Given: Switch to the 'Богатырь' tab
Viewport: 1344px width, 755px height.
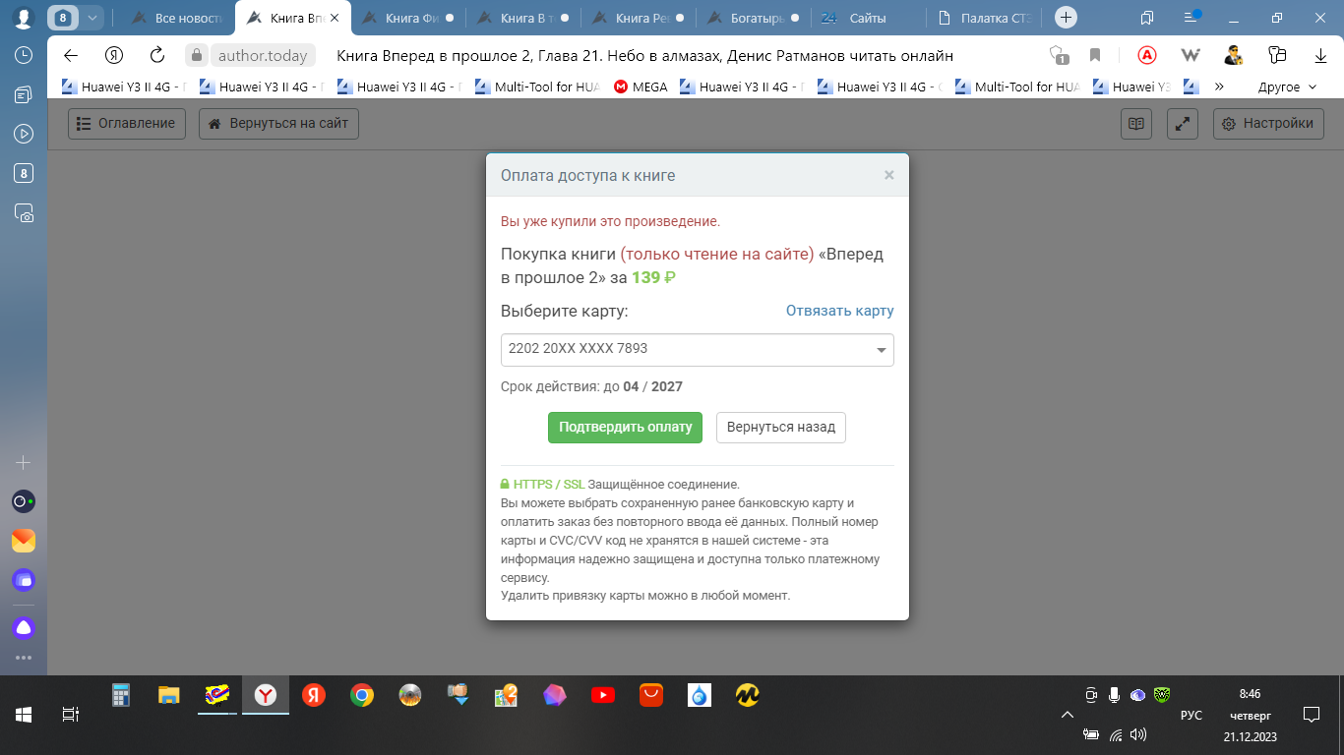Looking at the screenshot, I should (753, 18).
